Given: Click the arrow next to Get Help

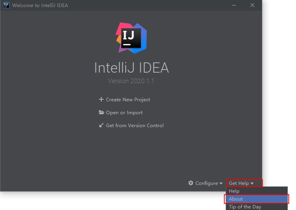Looking at the screenshot, I should click(252, 184).
